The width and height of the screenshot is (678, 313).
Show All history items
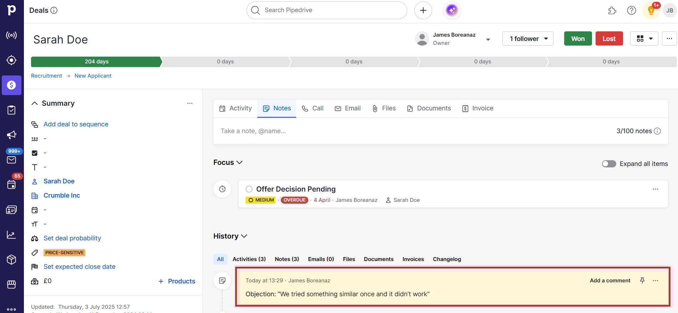click(221, 259)
